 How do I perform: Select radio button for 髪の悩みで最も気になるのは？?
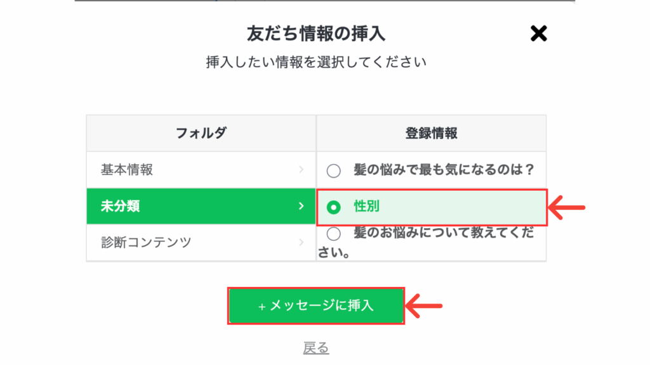tap(333, 170)
